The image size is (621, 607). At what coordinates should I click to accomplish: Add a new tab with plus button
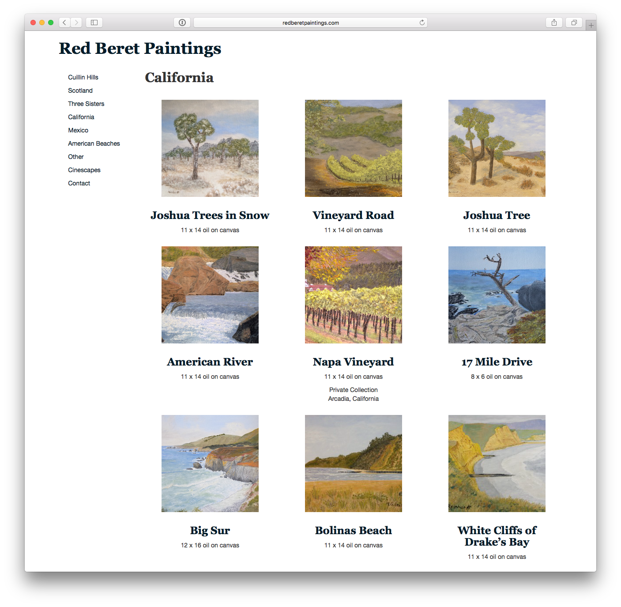591,25
